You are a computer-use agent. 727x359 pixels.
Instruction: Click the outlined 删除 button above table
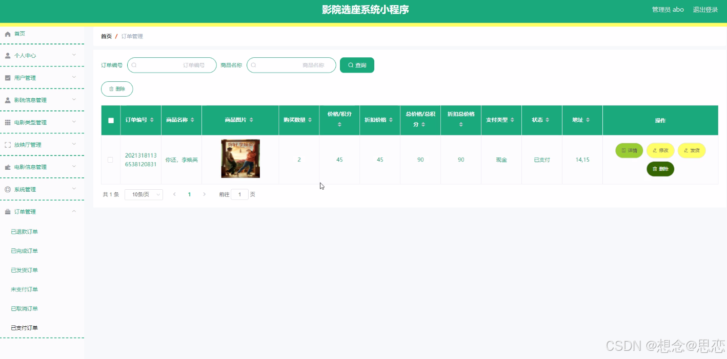(x=117, y=89)
